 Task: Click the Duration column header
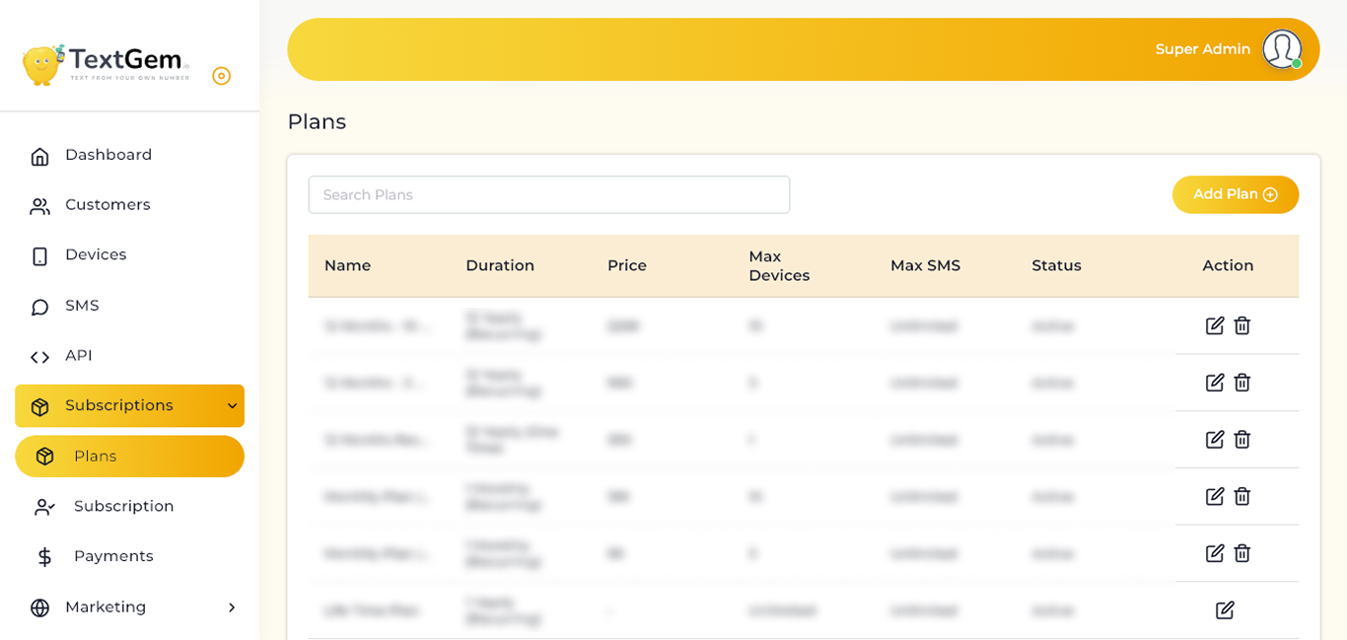(500, 265)
